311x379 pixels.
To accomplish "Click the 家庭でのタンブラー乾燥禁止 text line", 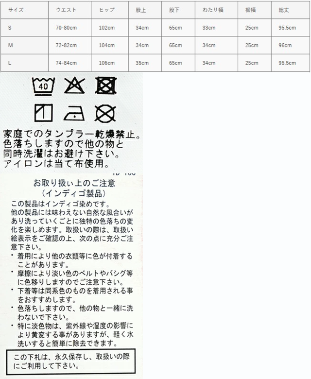I will click(x=72, y=133).
